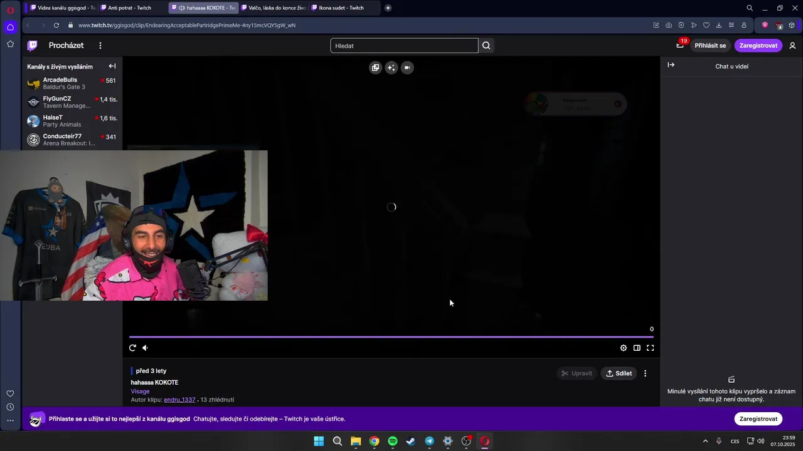Image resolution: width=803 pixels, height=451 pixels.
Task: Click the top Zaregistrovat button
Action: point(758,46)
